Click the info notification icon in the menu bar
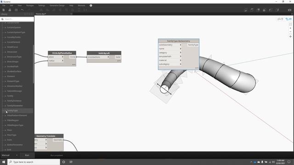Image resolution: width=294 pixels, height=165 pixels. (x=91, y=5)
